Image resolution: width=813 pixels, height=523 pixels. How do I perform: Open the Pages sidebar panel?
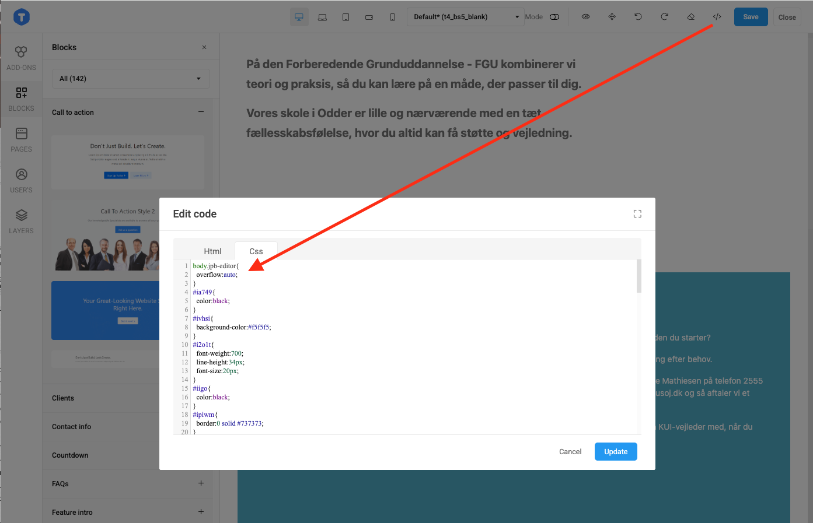21,140
